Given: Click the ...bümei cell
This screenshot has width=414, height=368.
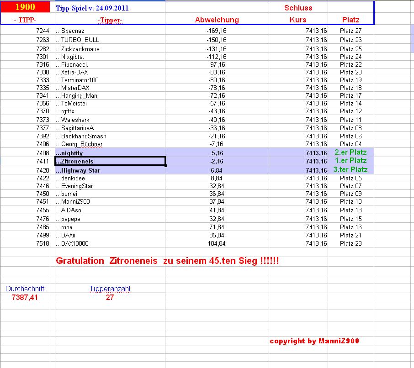Looking at the screenshot, I should pyautogui.click(x=110, y=194).
